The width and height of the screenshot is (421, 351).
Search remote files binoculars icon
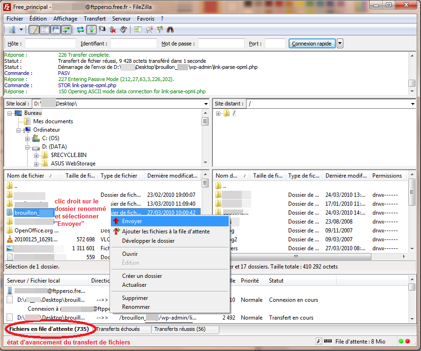[x=170, y=30]
